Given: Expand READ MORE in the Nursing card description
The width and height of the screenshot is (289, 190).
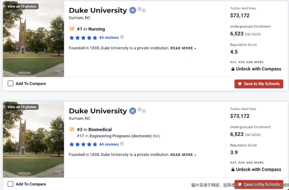Looking at the screenshot, I should [x=183, y=48].
